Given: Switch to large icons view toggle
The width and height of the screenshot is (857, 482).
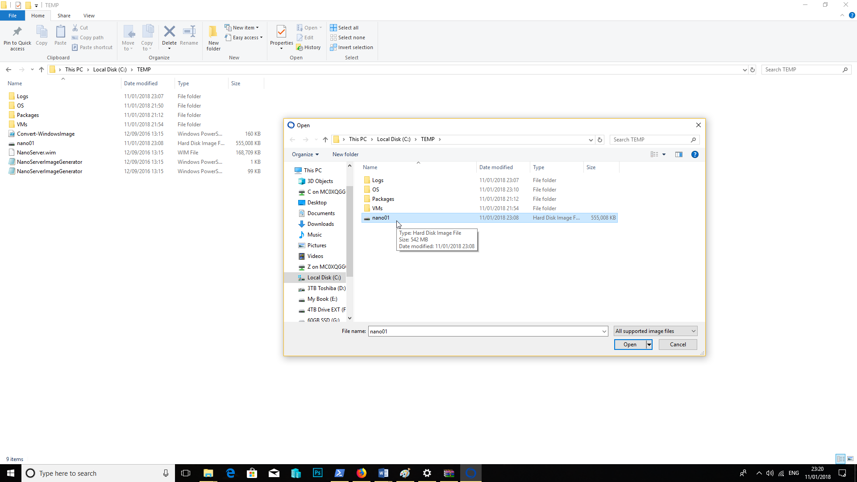Looking at the screenshot, I should 850,459.
